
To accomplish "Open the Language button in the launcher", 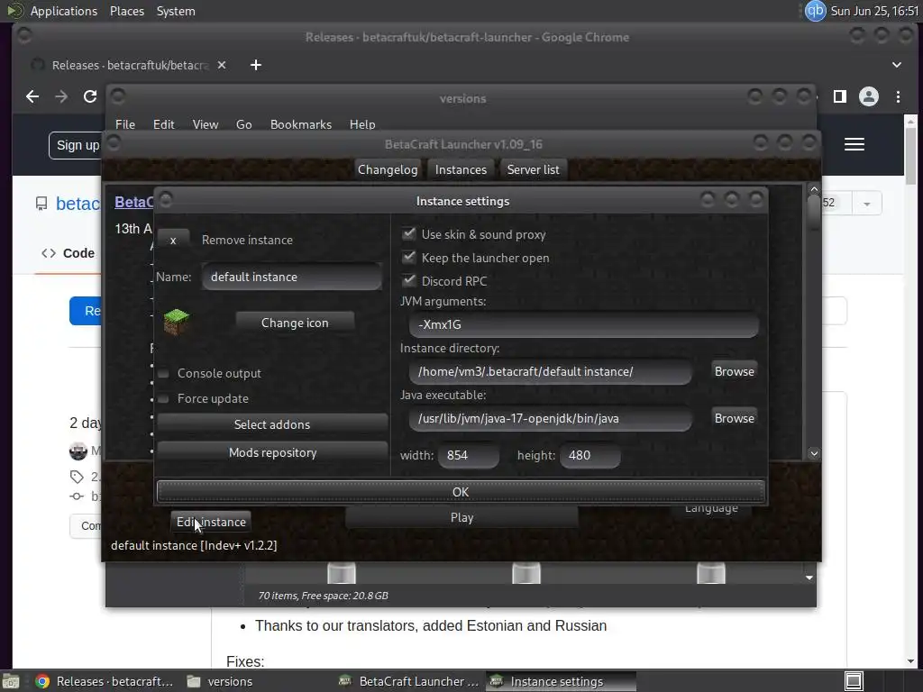I will [711, 508].
